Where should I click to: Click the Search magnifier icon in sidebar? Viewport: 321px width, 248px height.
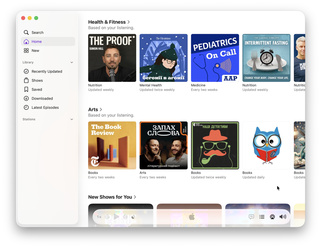click(26, 32)
